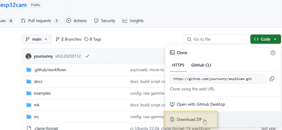
Task: Open the main branch dropdown
Action: click(x=37, y=39)
